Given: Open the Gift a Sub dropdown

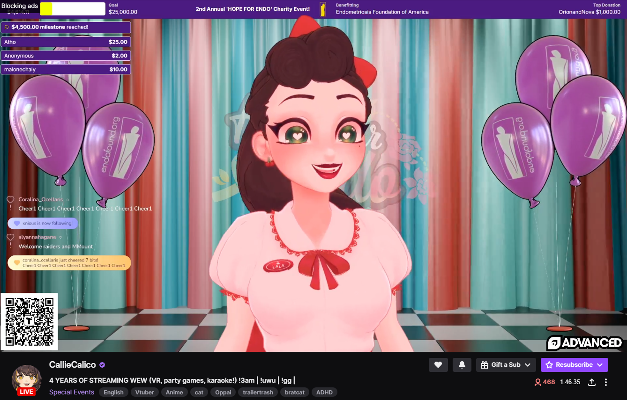Looking at the screenshot, I should (506, 365).
